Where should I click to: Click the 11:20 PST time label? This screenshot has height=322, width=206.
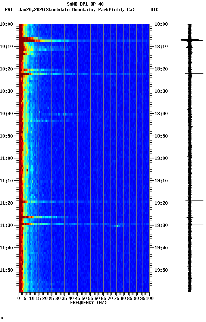coord(6,203)
